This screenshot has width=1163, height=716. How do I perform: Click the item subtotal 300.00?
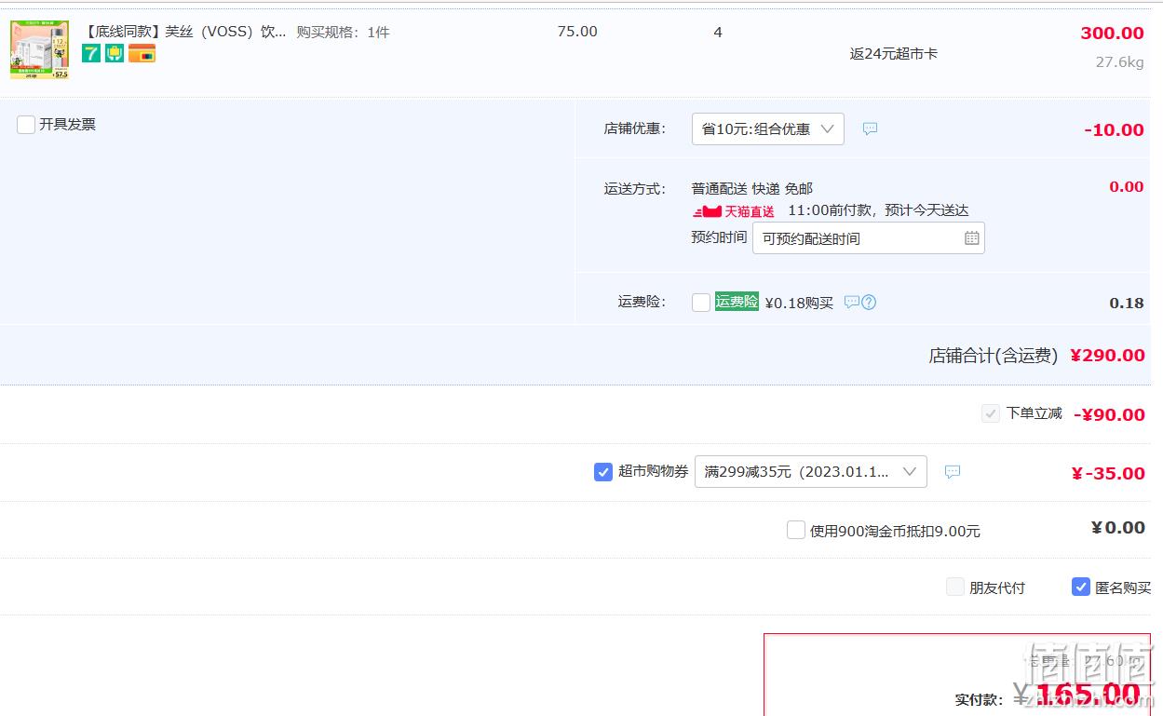1112,34
